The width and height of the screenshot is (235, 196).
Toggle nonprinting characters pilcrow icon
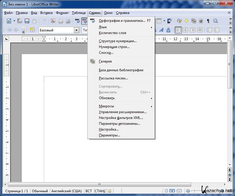pyautogui.click(x=208, y=21)
